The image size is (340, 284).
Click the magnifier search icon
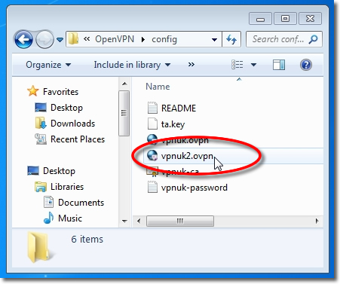click(x=314, y=39)
